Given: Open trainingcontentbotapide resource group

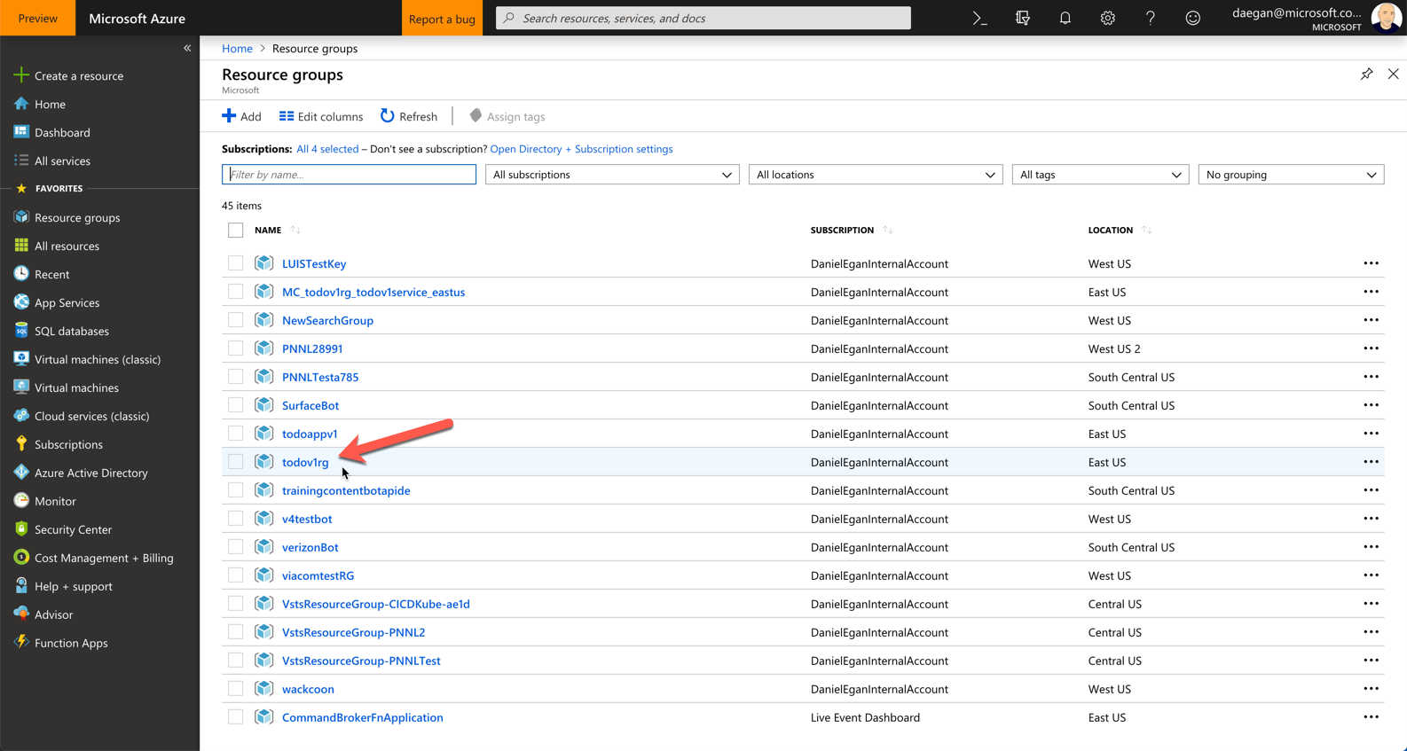Looking at the screenshot, I should (346, 490).
